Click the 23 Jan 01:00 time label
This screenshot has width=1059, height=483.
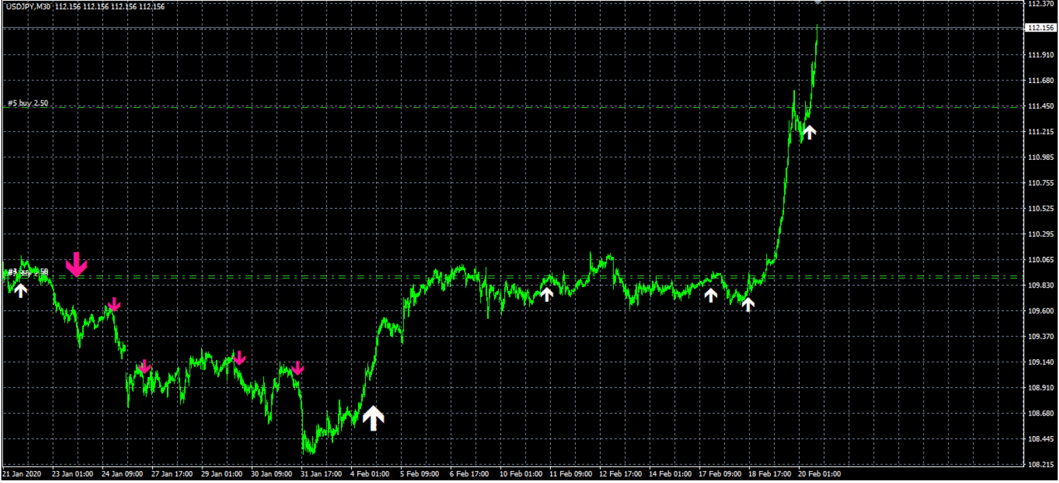tap(72, 474)
